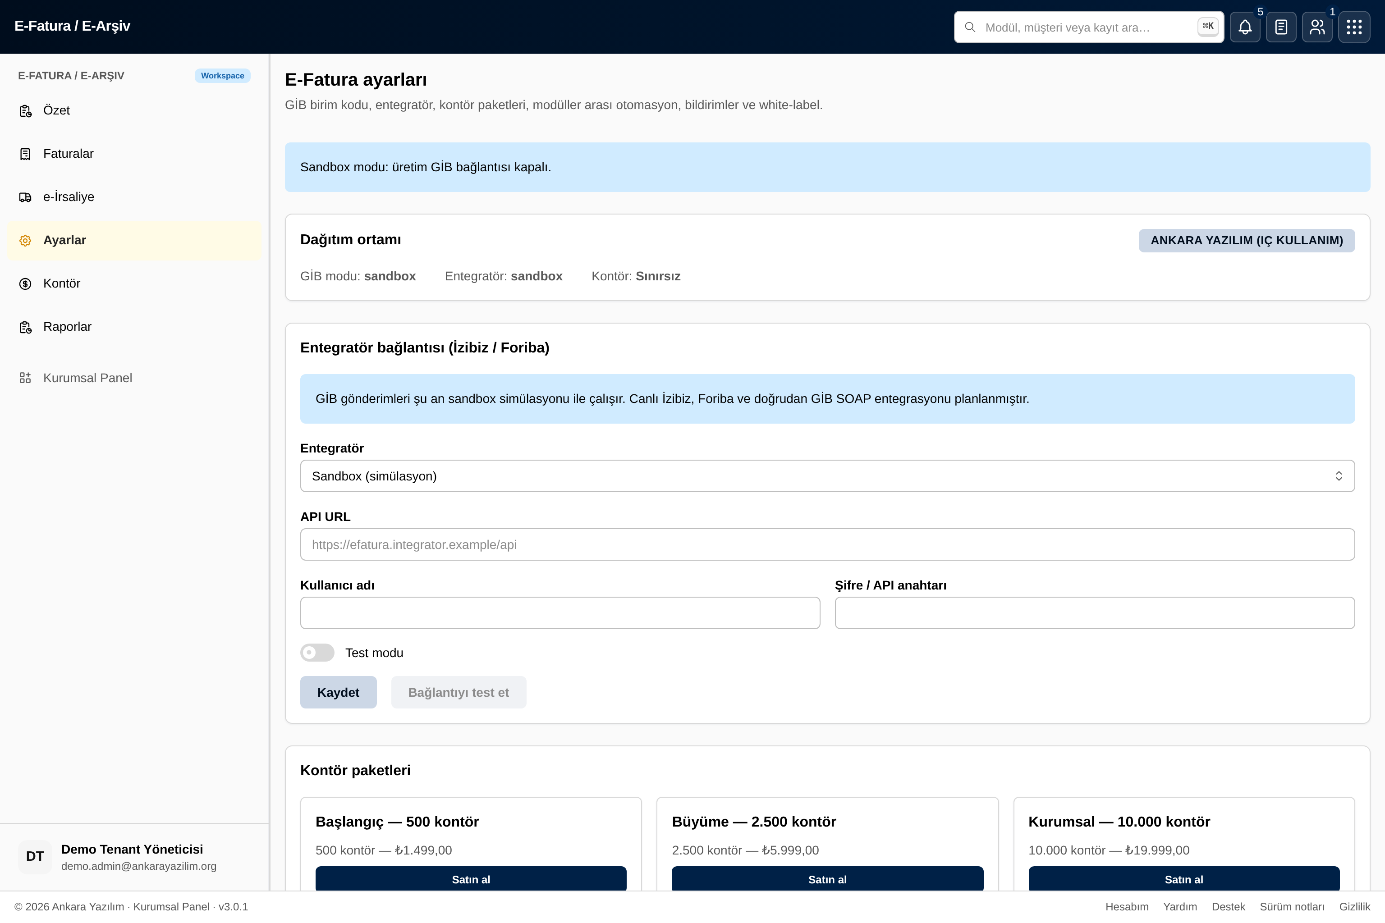The image size is (1385, 923).
Task: Buy the Başlangıç 500 kontör package
Action: coord(471,879)
